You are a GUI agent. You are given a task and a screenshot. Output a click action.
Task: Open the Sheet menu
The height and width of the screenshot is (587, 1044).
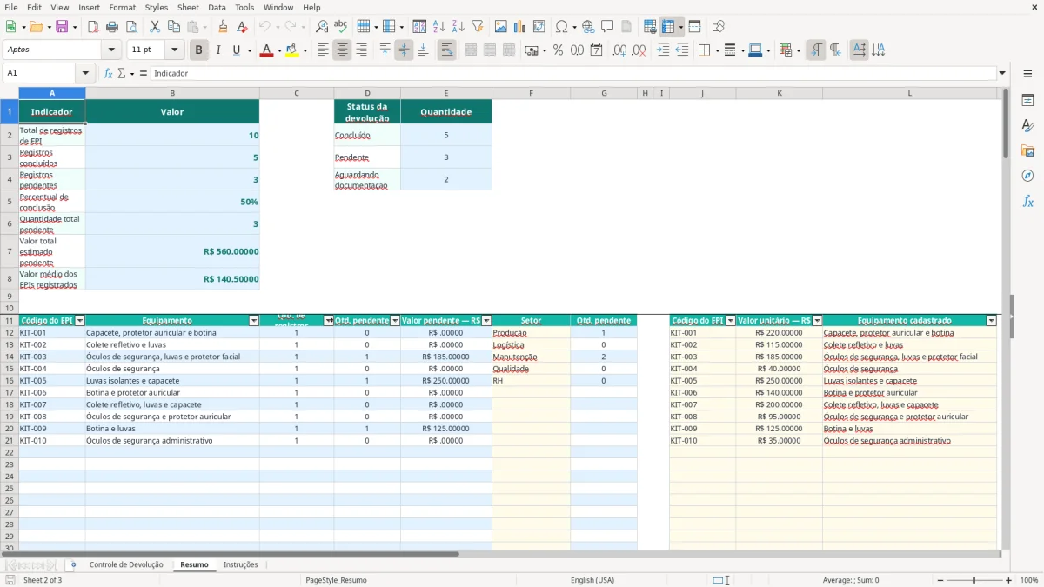188,7
